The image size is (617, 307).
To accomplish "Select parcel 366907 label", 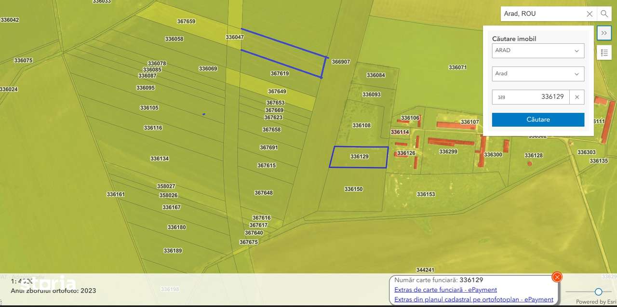I will [x=341, y=62].
